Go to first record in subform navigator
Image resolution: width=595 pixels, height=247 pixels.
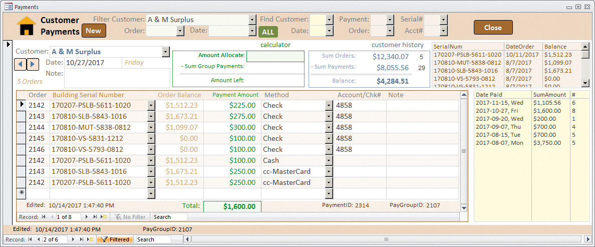[x=43, y=217]
